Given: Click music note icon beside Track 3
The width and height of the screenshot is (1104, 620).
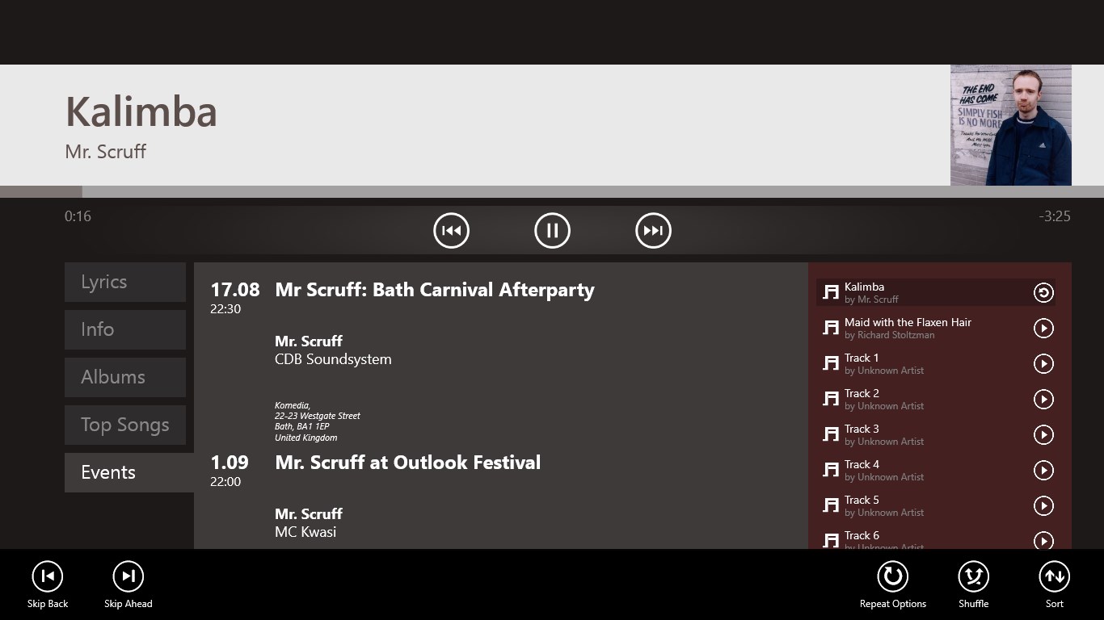Looking at the screenshot, I should point(831,435).
